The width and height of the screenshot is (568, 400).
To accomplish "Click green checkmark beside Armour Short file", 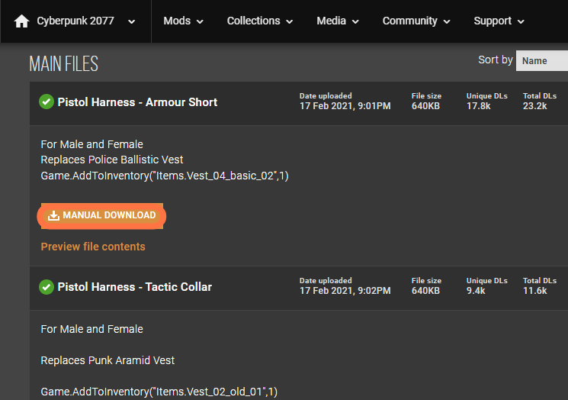I will click(x=47, y=102).
